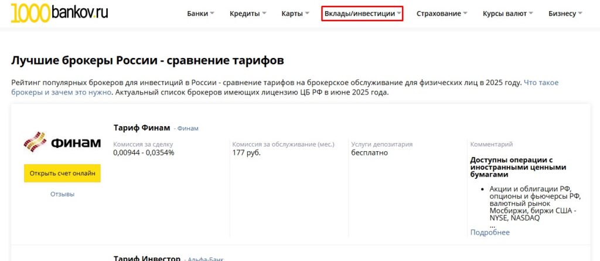Click the 177 руб. service fee value
The height and width of the screenshot is (261, 600).
[x=247, y=152]
